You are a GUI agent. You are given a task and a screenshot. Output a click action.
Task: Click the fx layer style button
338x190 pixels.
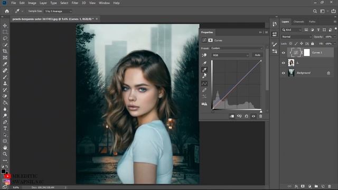point(296,186)
